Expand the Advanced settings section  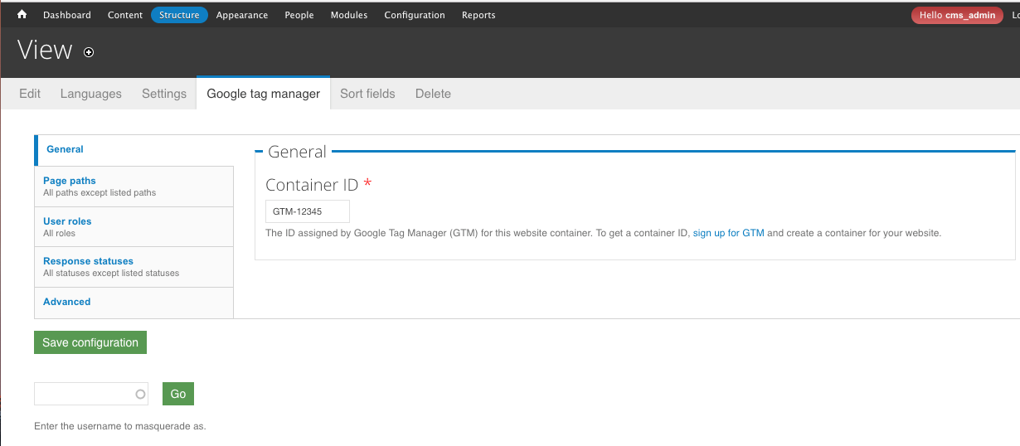67,302
